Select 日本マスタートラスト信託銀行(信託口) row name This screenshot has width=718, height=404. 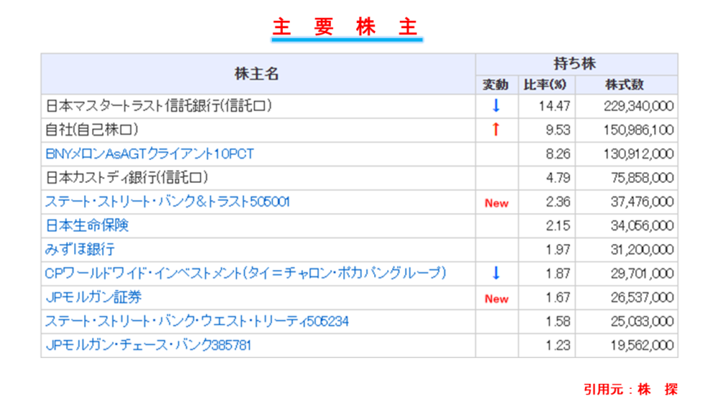(x=159, y=105)
